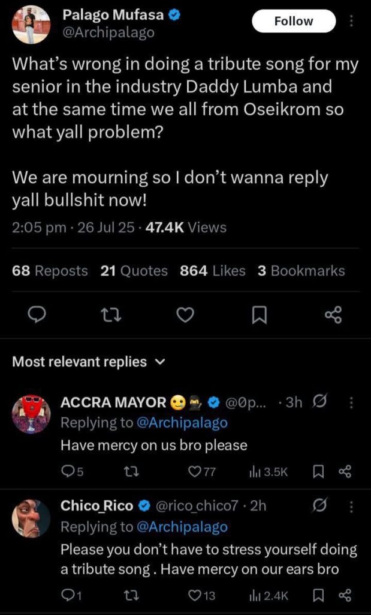Image resolution: width=371 pixels, height=615 pixels.
Task: Open more options on ACCRA MAYOR's reply
Action: coord(352,403)
